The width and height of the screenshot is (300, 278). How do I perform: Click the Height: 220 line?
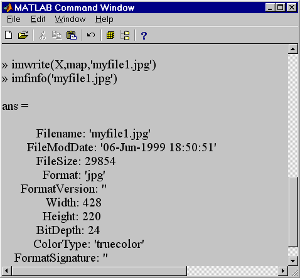(72, 217)
